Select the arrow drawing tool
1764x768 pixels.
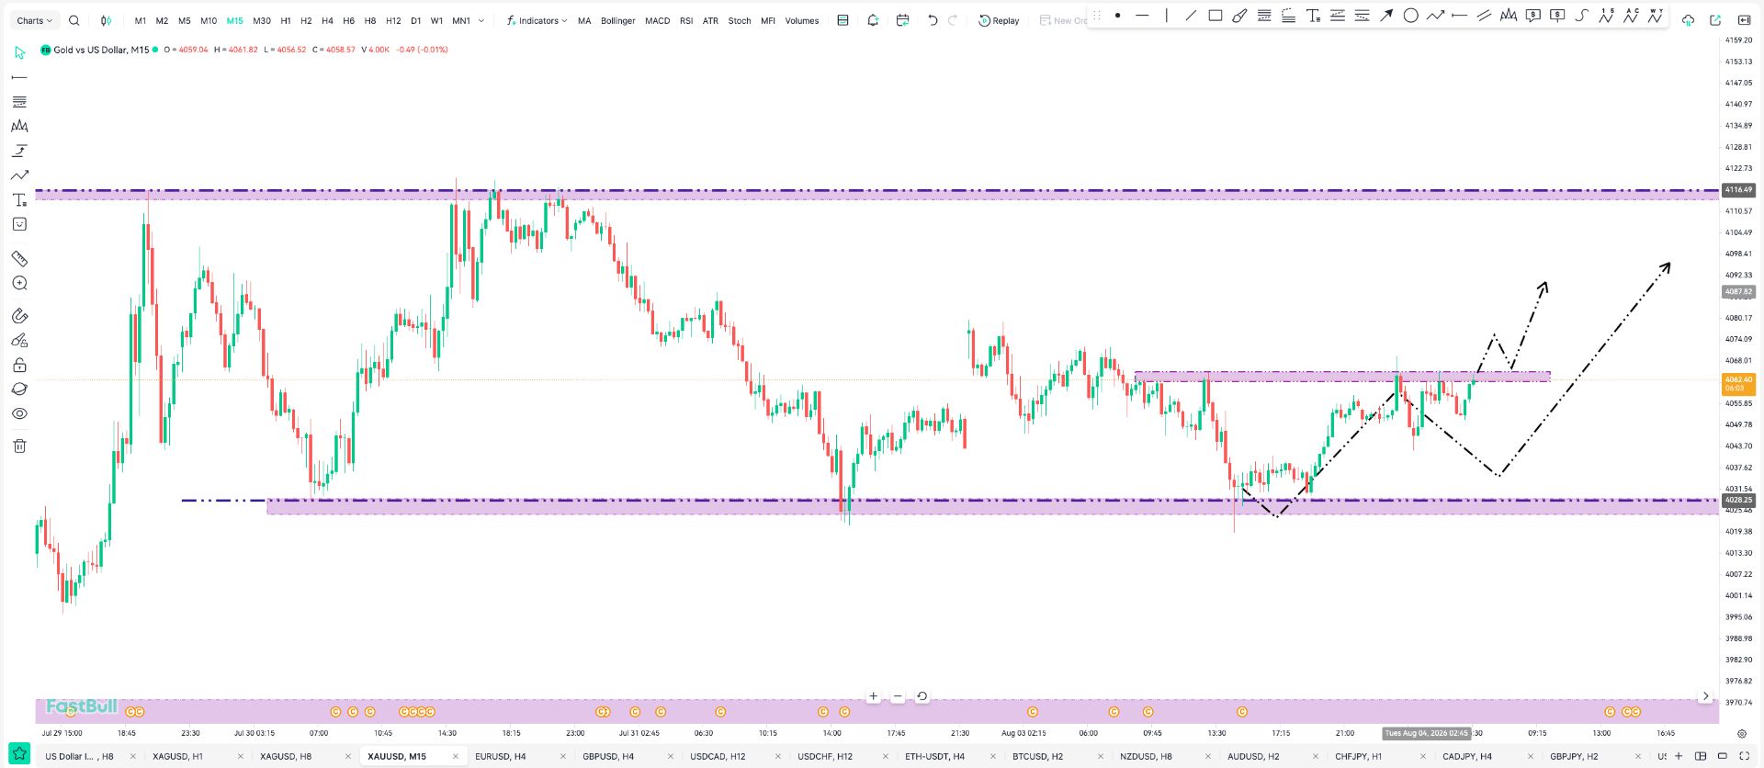tap(1386, 16)
